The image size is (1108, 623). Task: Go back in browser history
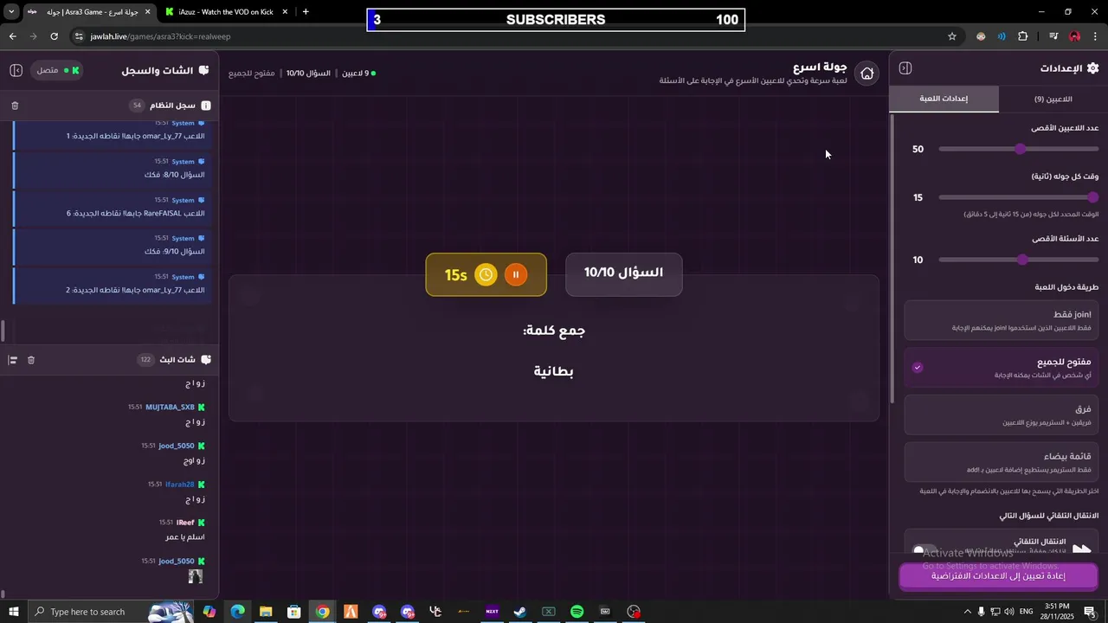click(12, 36)
